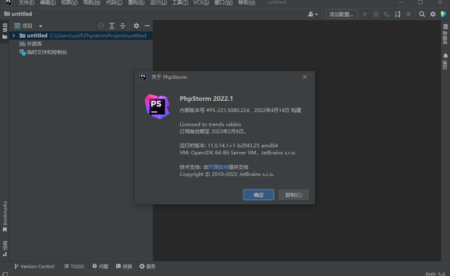450x276 pixels.
Task: Open the 项目 view dropdown arrow
Action: click(41, 26)
